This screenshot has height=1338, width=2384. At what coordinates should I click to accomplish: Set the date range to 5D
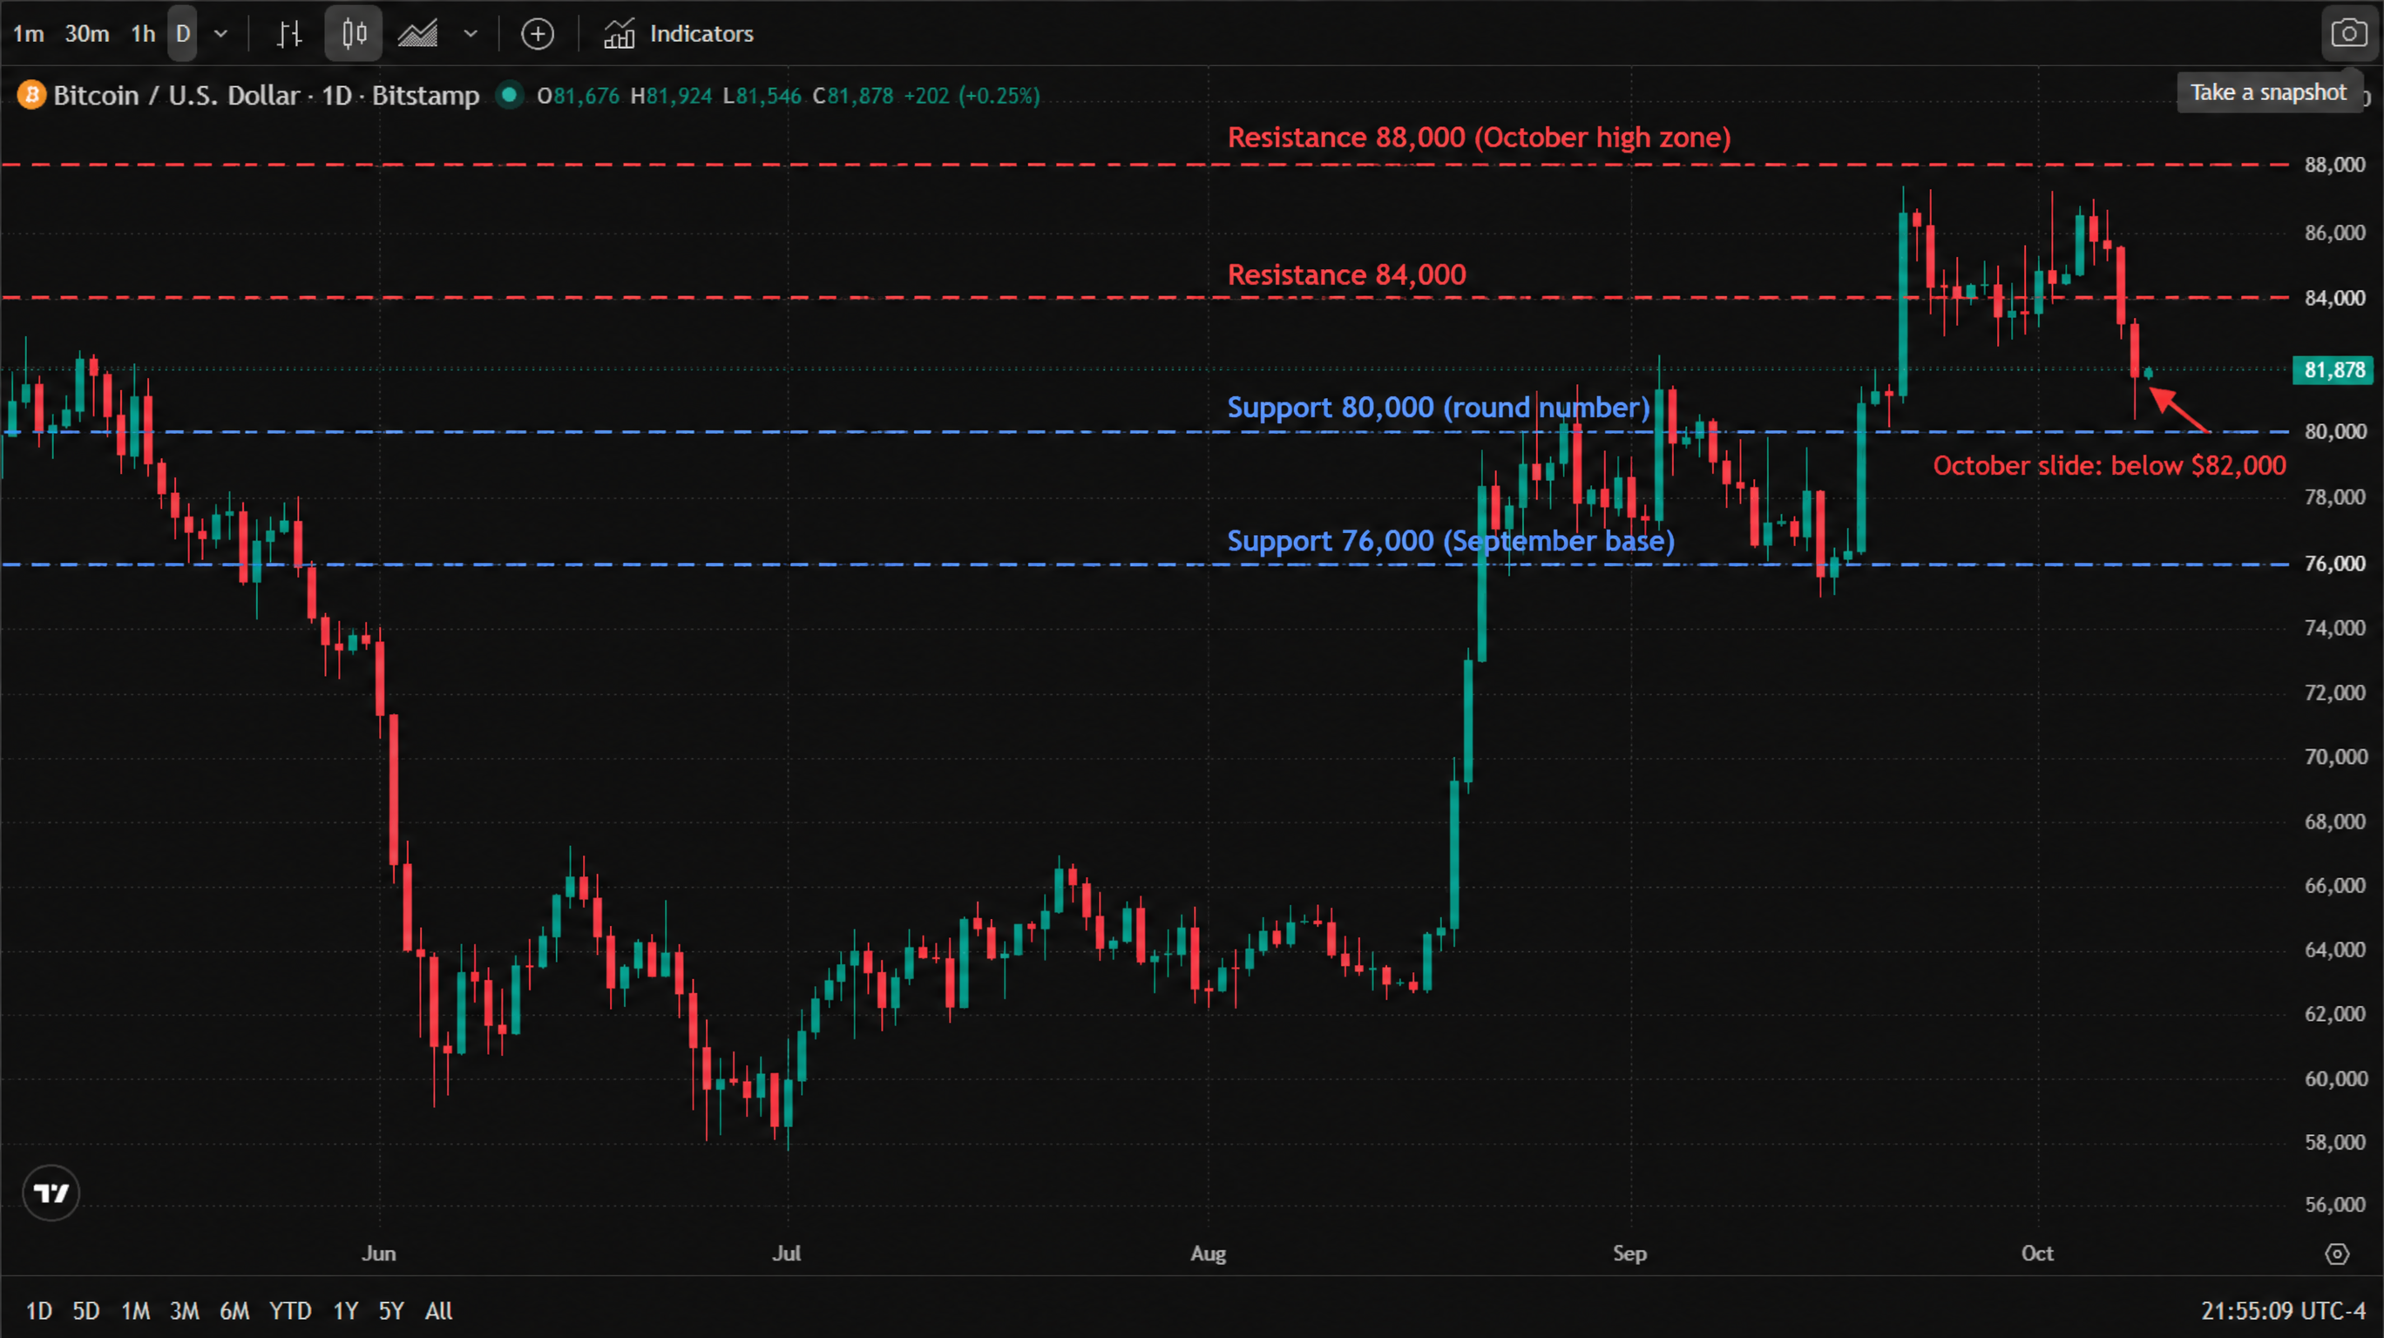coord(86,1311)
